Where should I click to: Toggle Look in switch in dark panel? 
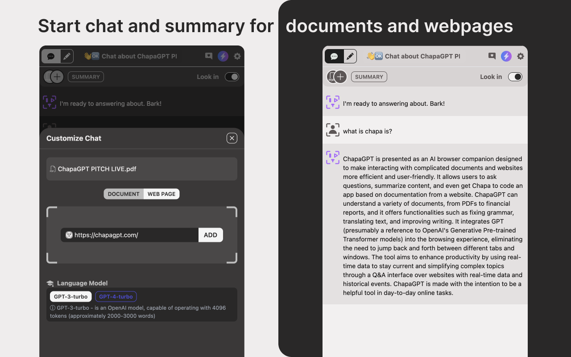[232, 77]
